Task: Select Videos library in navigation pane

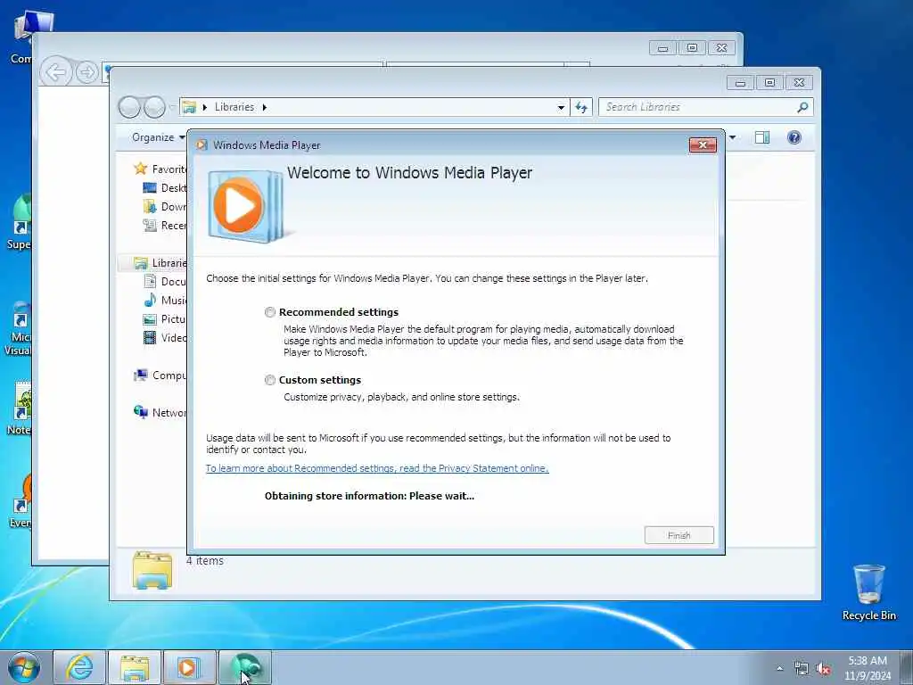Action: point(165,338)
